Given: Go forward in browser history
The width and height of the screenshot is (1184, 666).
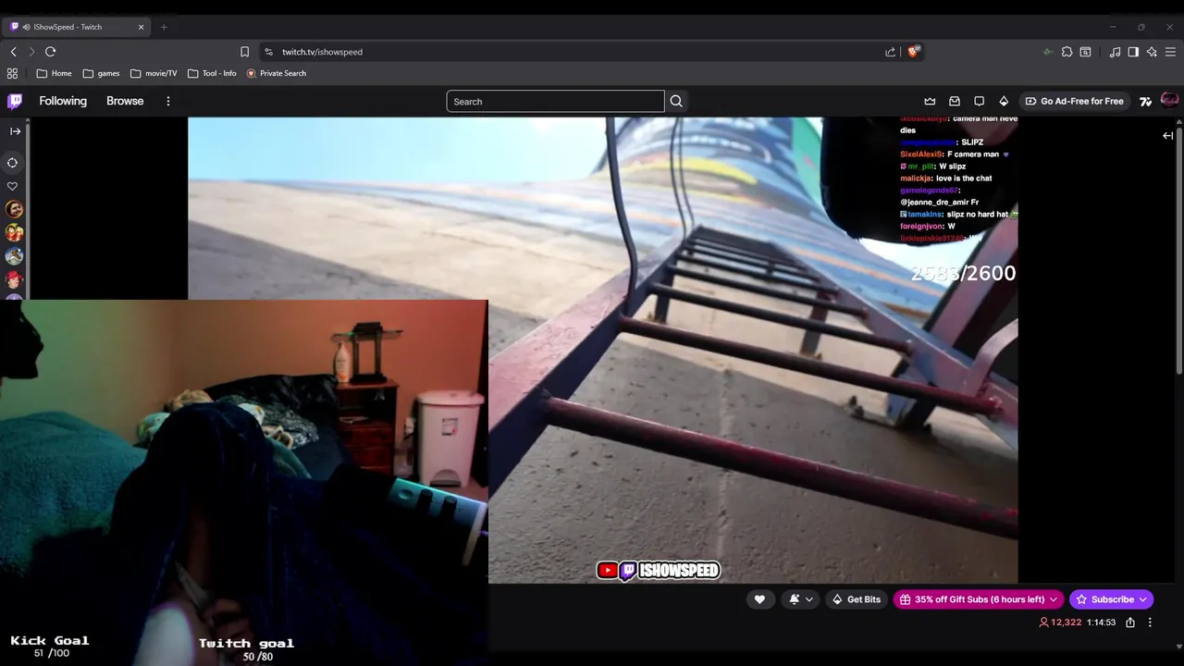Looking at the screenshot, I should [x=31, y=52].
